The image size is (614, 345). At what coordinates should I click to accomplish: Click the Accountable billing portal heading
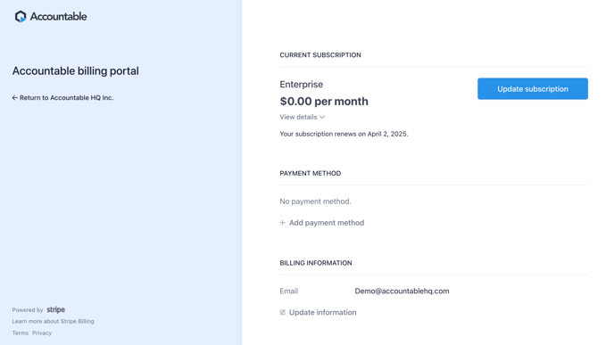point(76,70)
